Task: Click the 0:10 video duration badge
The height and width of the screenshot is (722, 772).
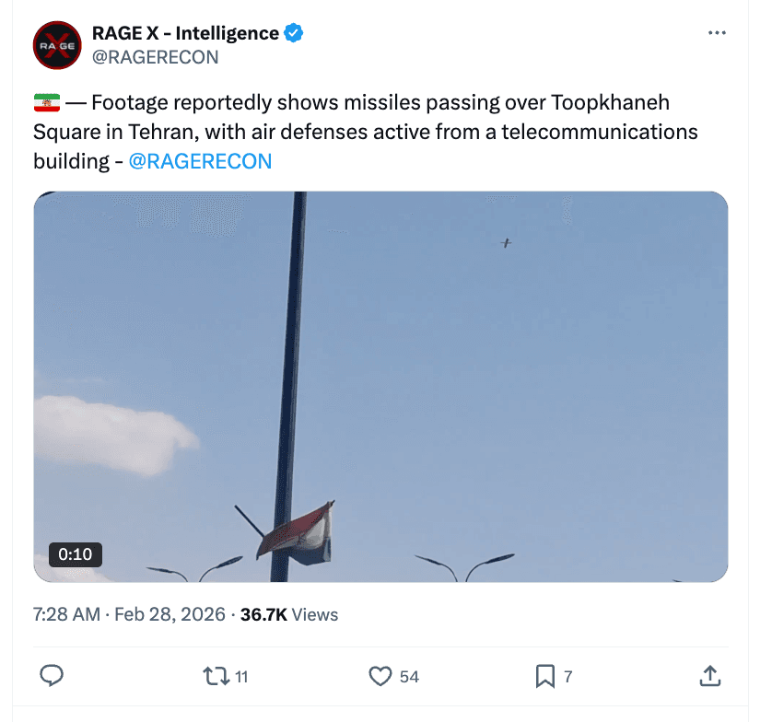Action: tap(76, 554)
